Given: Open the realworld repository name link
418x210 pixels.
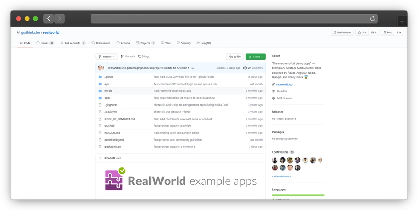Looking at the screenshot, I should (51, 32).
